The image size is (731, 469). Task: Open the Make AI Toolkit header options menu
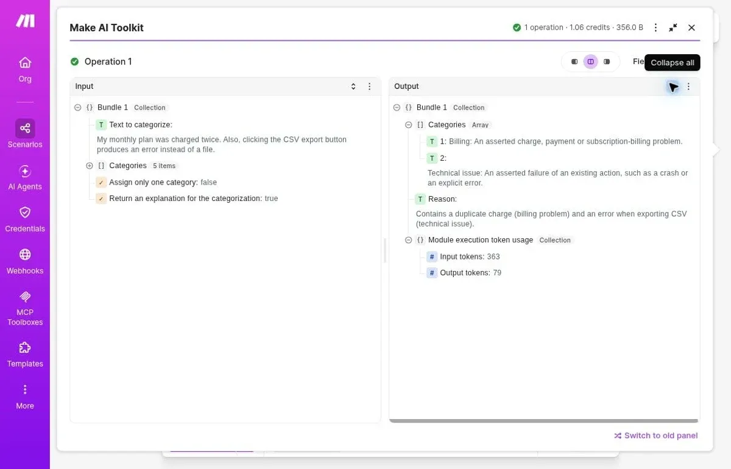pyautogui.click(x=655, y=27)
